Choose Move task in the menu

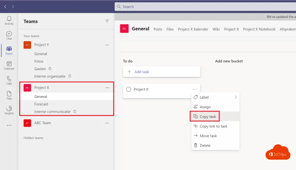(208, 136)
